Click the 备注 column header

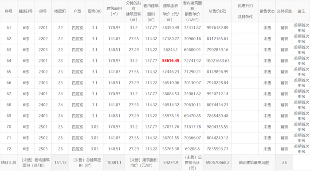pos(302,11)
